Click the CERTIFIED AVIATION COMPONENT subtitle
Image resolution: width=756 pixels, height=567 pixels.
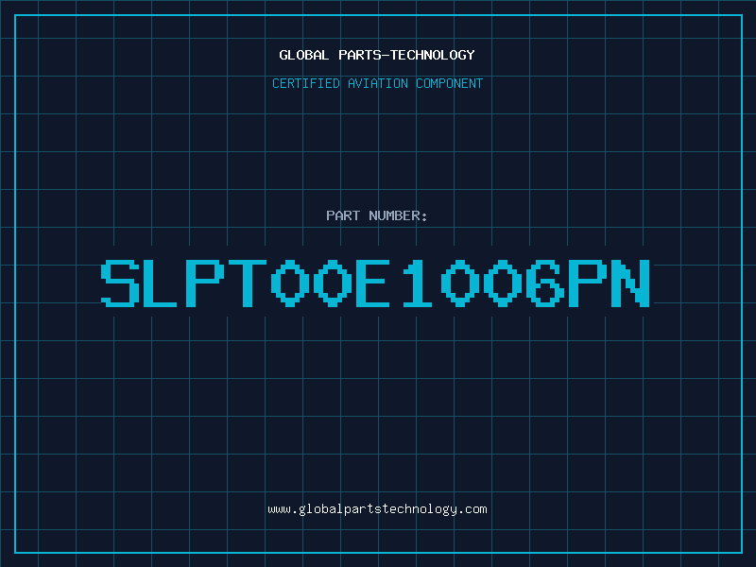(377, 83)
